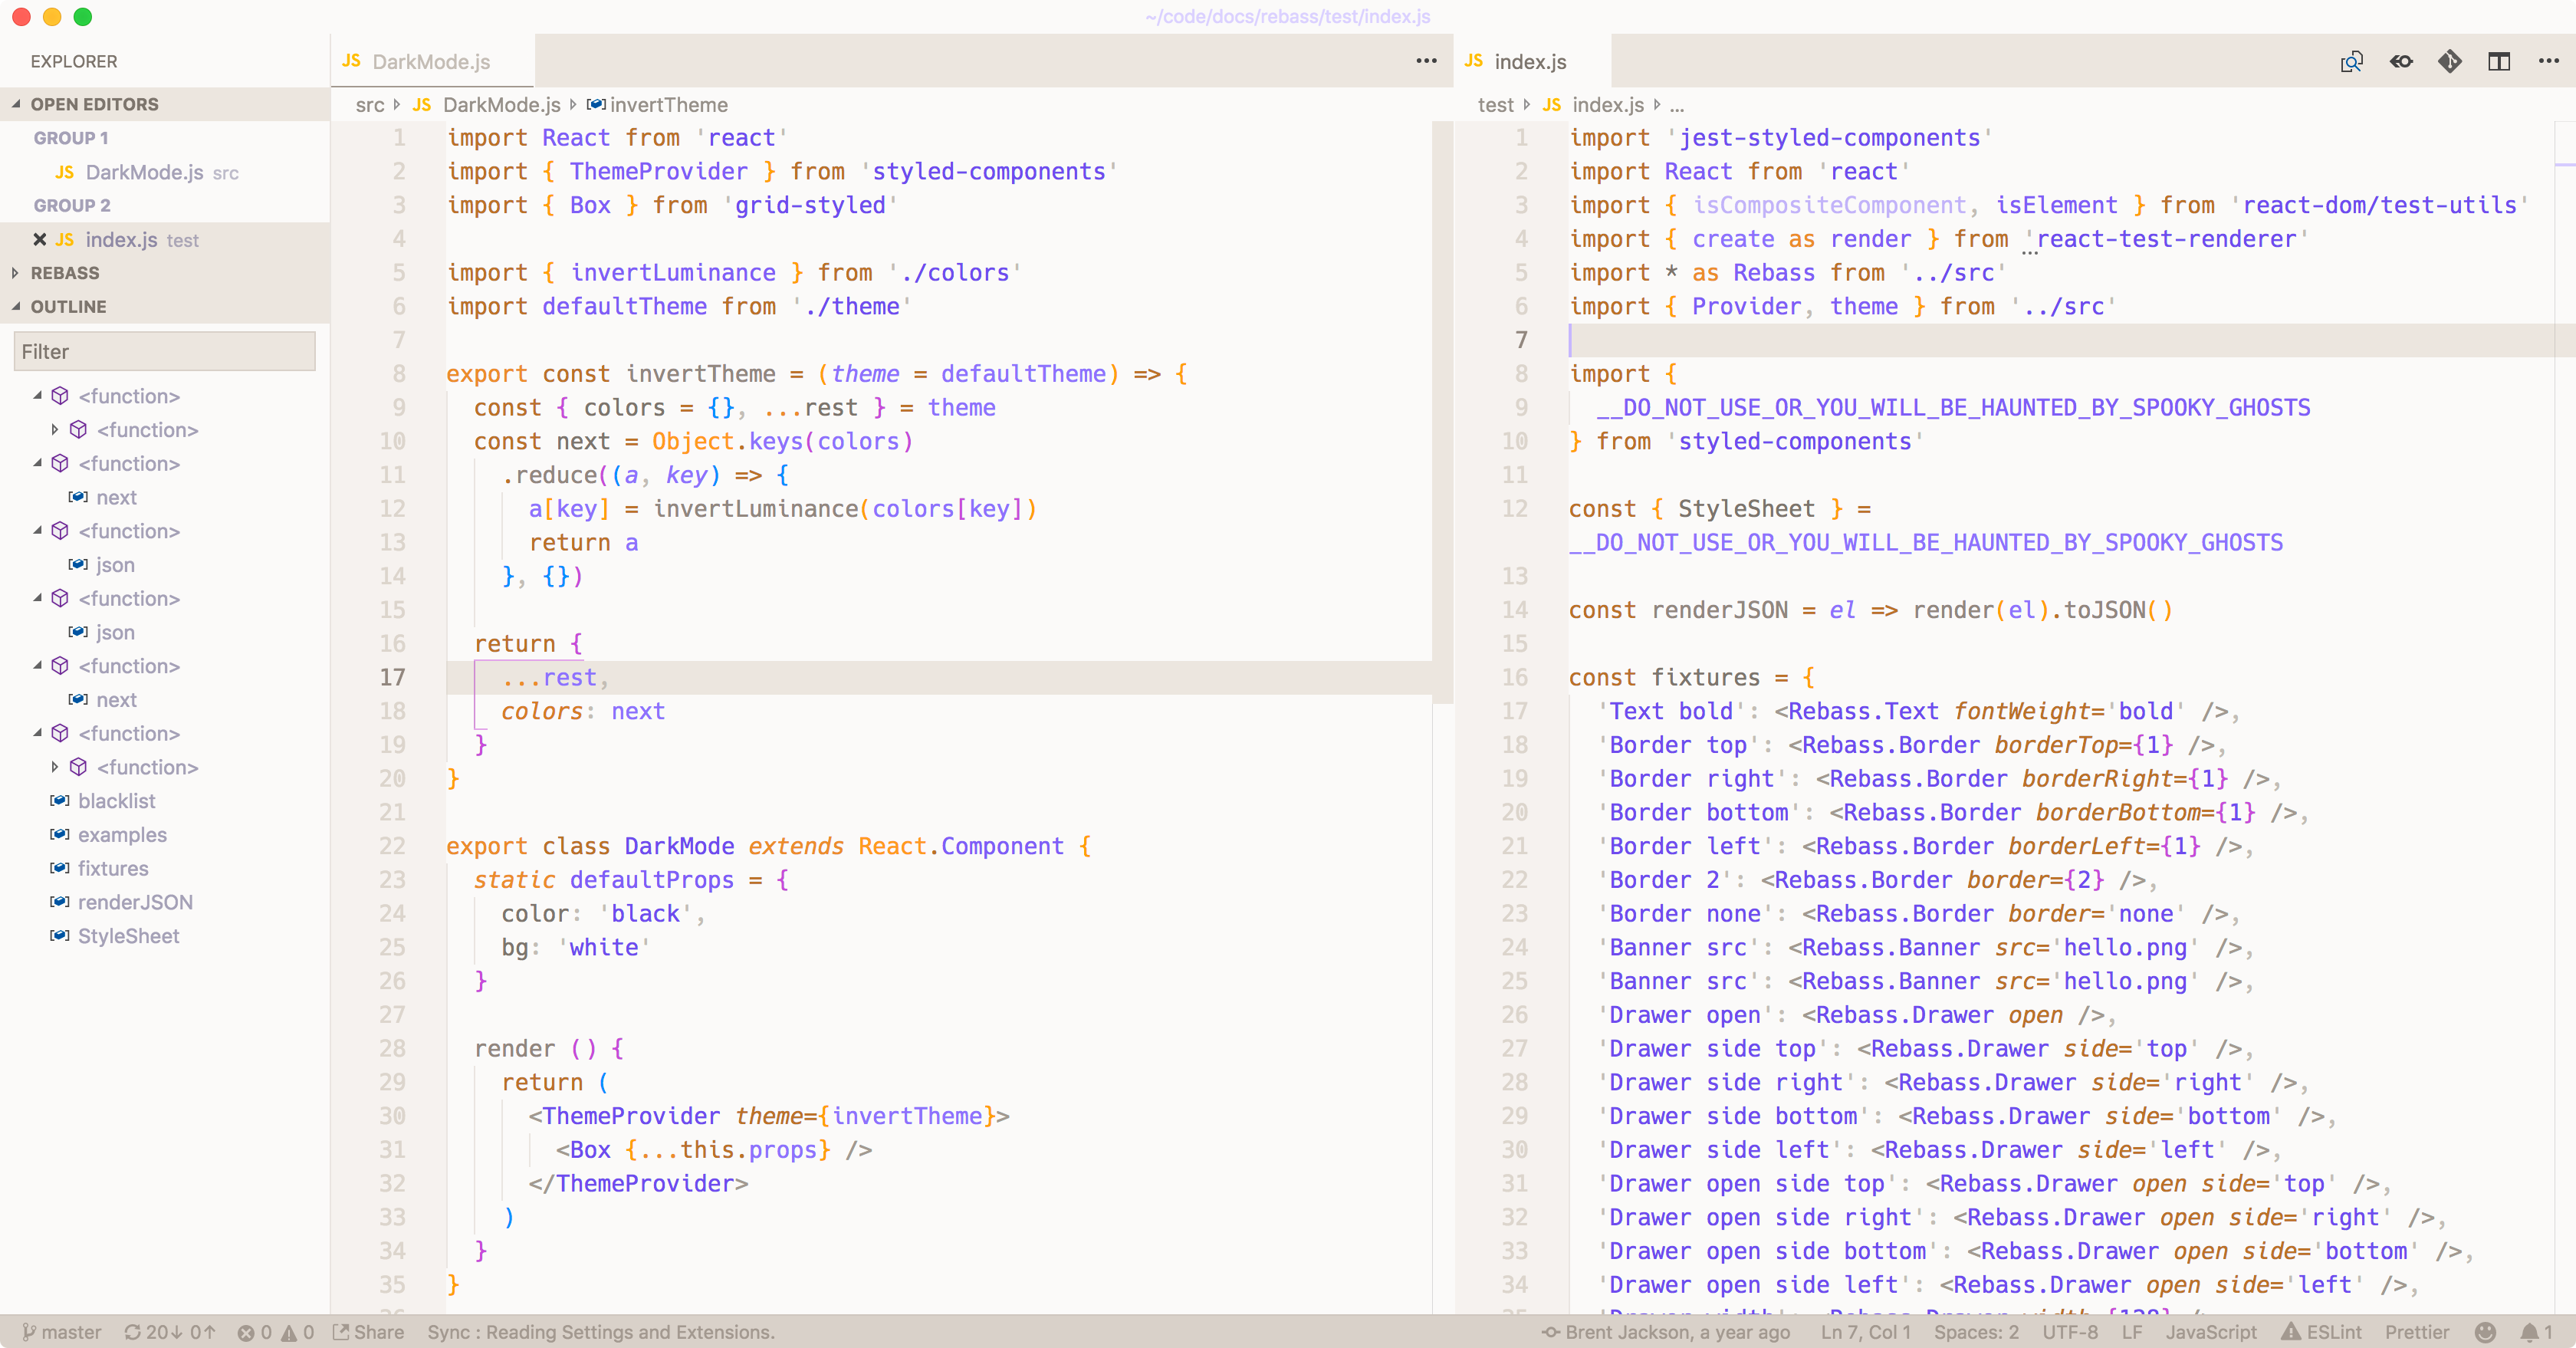Synchronize changes with 20 down 0 up indicator
The width and height of the screenshot is (2576, 1348).
(x=170, y=1332)
